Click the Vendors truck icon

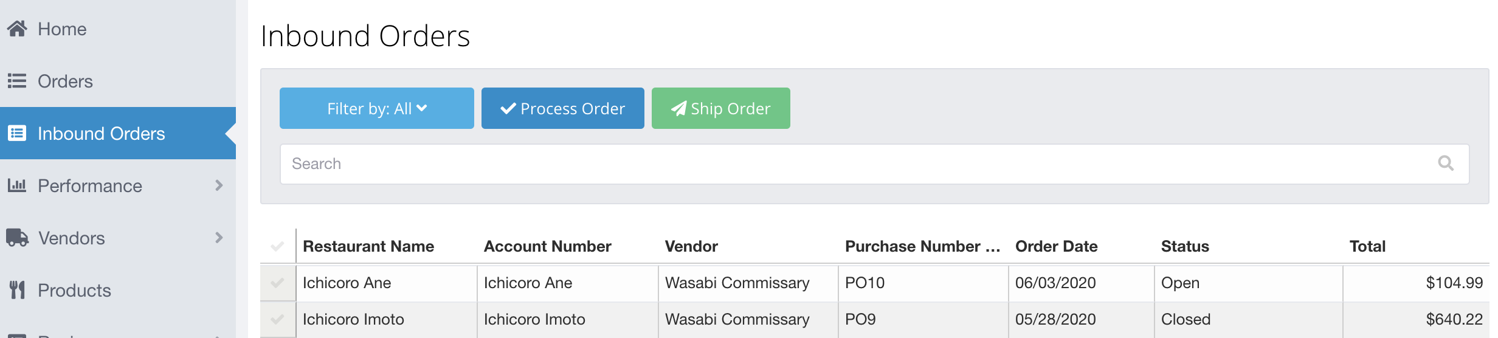pyautogui.click(x=17, y=238)
